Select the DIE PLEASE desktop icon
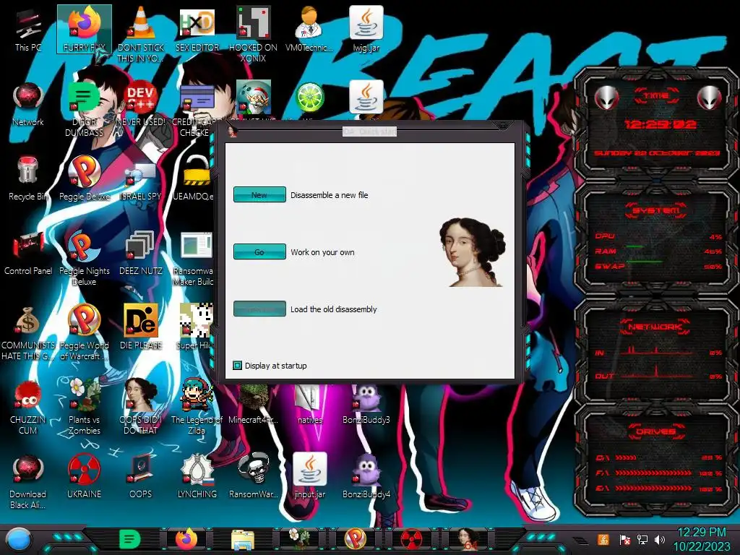Image resolution: width=740 pixels, height=555 pixels. pos(140,327)
